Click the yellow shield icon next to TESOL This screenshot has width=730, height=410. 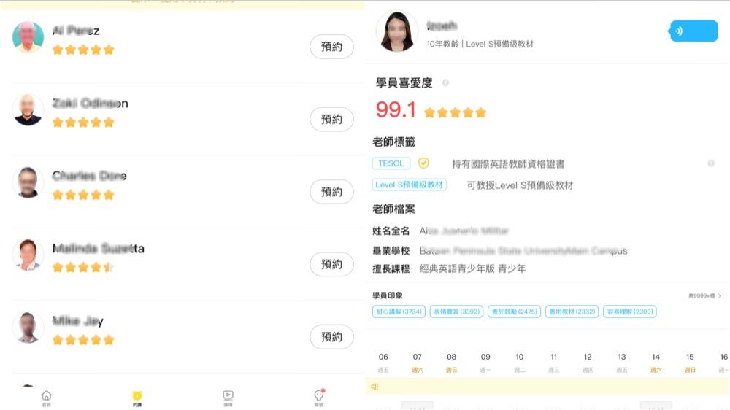point(423,163)
